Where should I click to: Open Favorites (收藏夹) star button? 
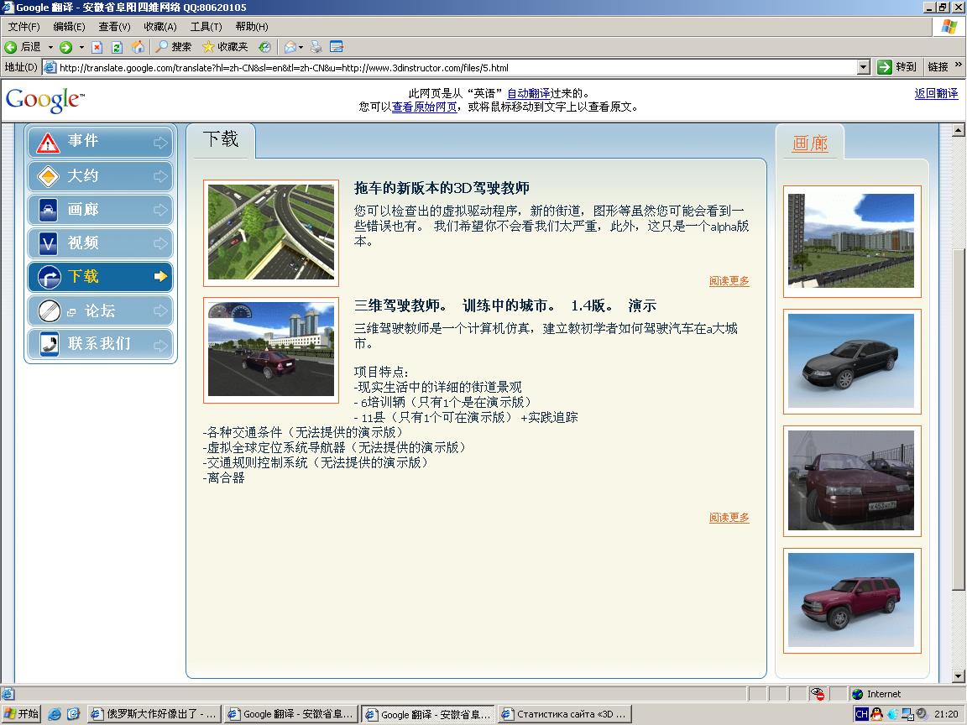225,47
